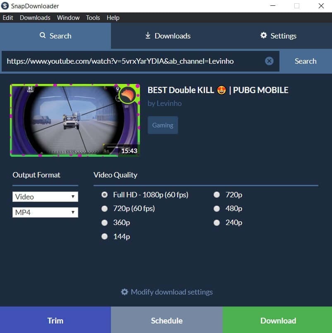Image resolution: width=332 pixels, height=333 pixels.
Task: Select 720p (60 fps) quality
Action: click(x=104, y=209)
